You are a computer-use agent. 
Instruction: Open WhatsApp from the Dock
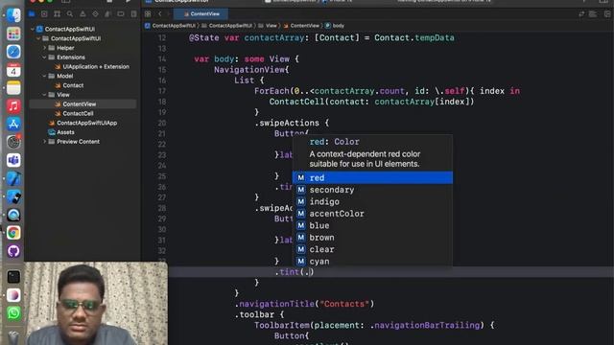[13, 313]
